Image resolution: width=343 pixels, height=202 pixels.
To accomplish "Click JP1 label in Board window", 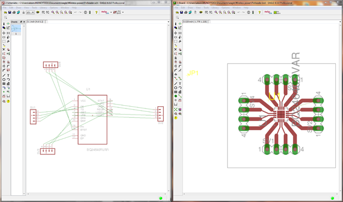I will click(193, 73).
